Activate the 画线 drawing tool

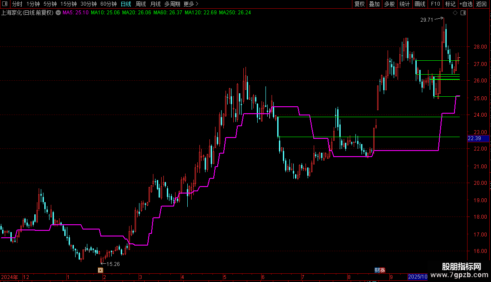pyautogui.click(x=420, y=4)
